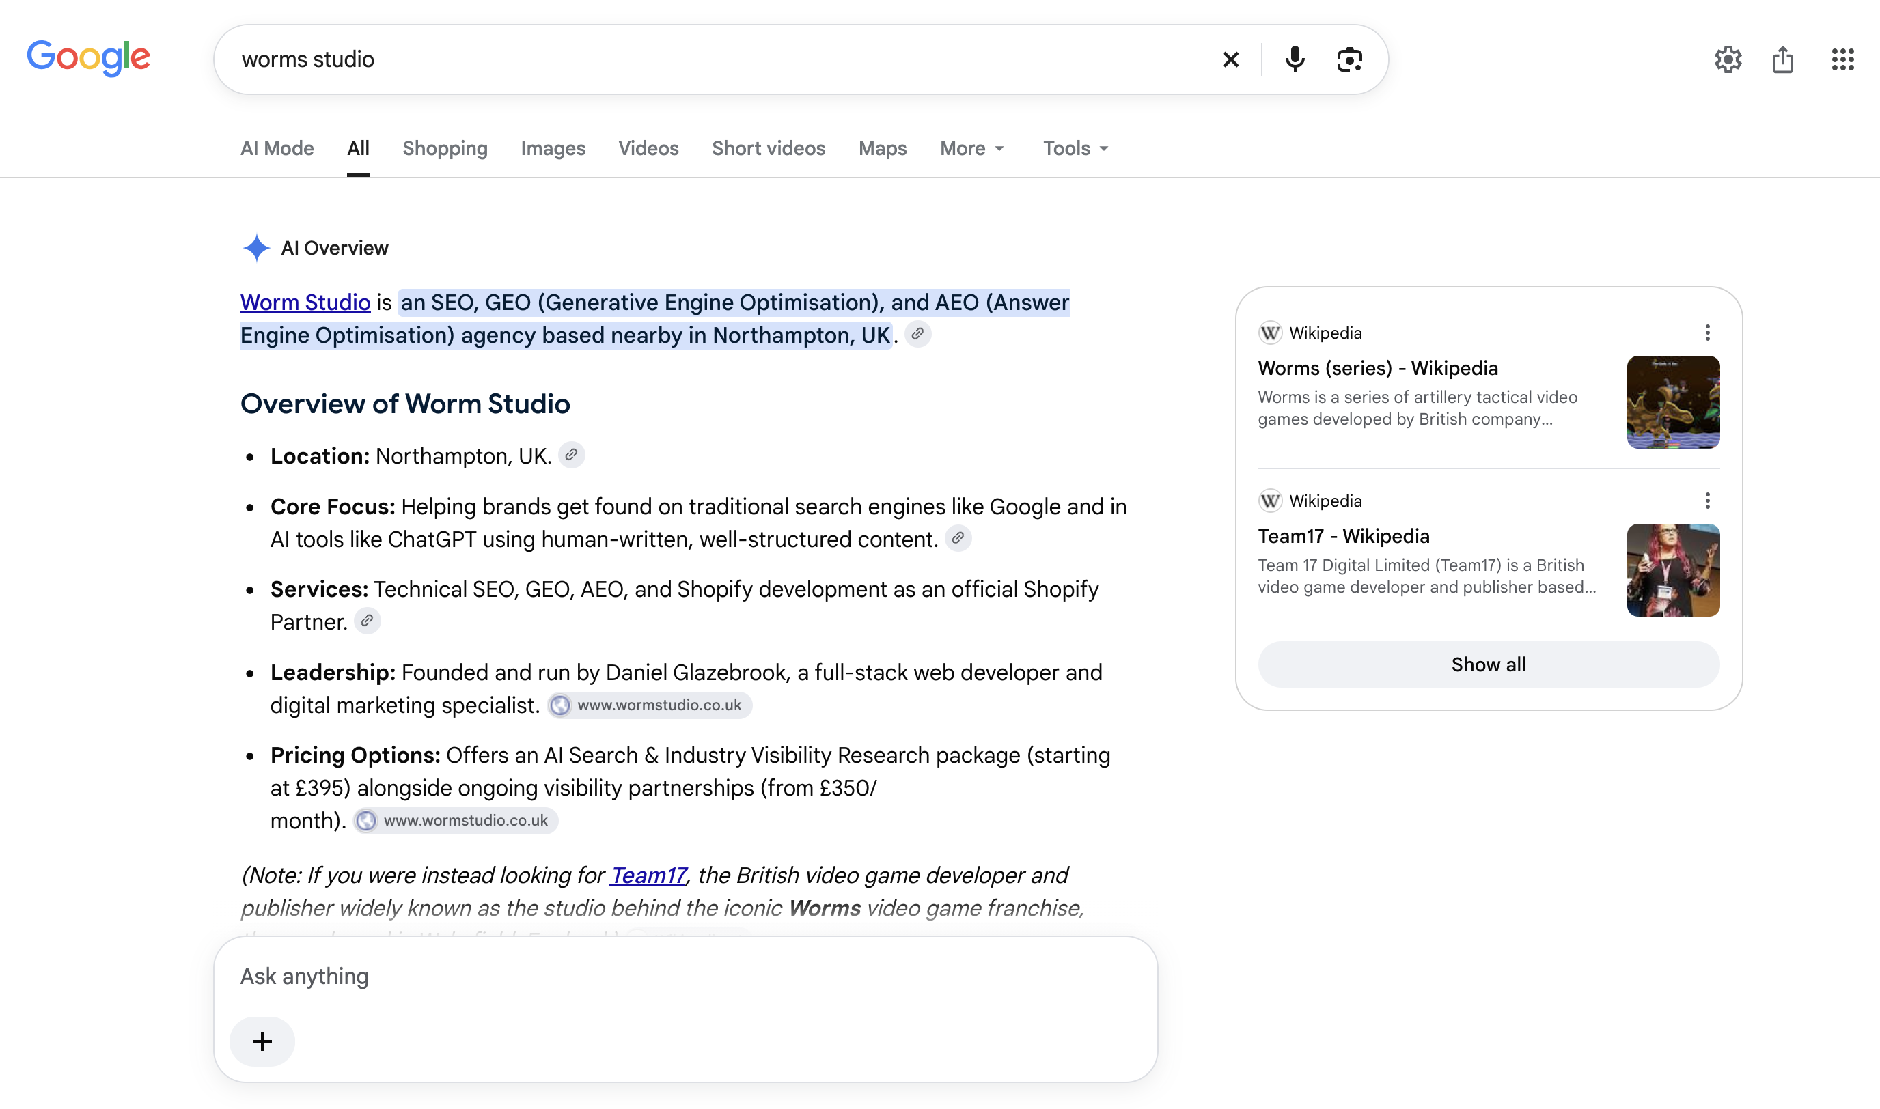The width and height of the screenshot is (1880, 1109).
Task: Expand the More dropdown
Action: point(972,148)
